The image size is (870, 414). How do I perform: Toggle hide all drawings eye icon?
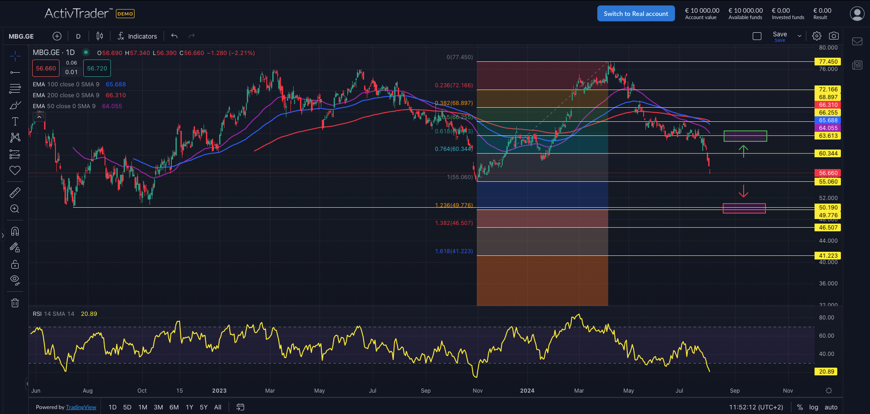point(15,280)
